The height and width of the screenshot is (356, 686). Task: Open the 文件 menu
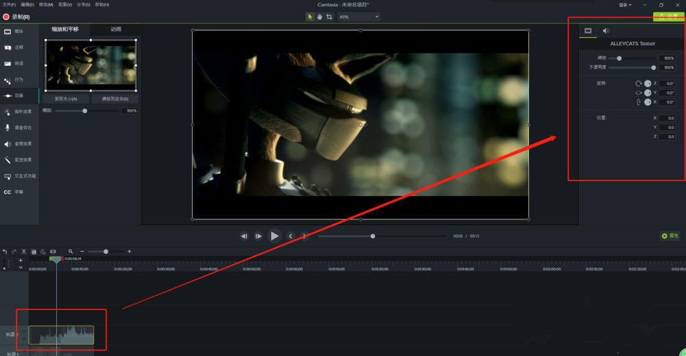coord(9,5)
